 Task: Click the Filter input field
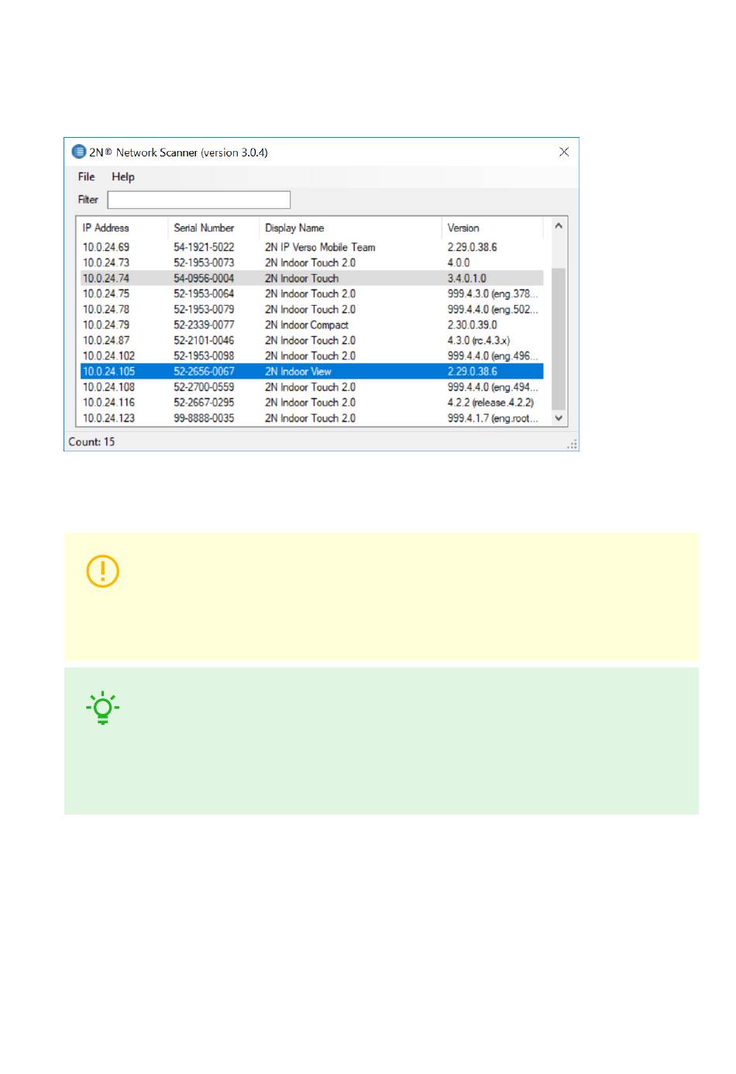point(198,200)
